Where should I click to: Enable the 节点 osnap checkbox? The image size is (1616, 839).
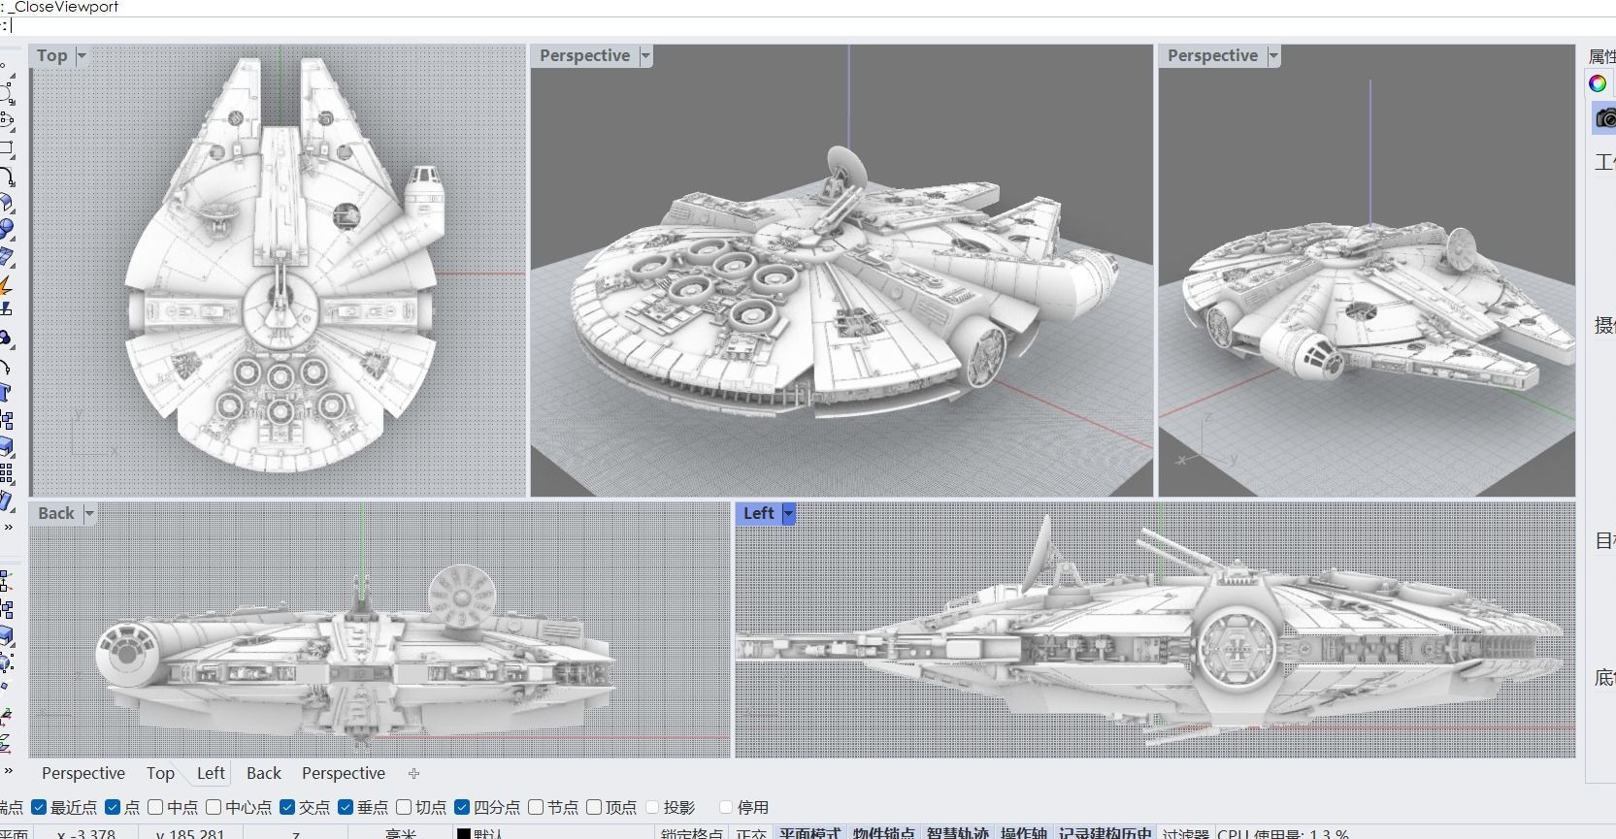pos(536,807)
